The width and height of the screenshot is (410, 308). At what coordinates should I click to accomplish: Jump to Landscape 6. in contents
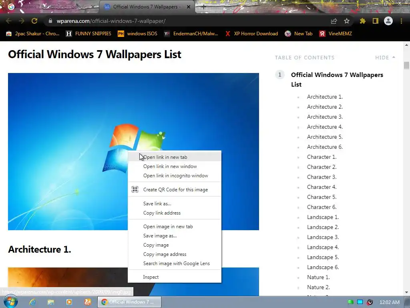click(323, 267)
